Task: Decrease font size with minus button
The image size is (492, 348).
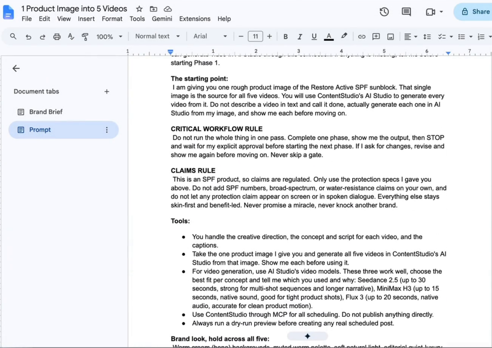Action: coord(241,37)
